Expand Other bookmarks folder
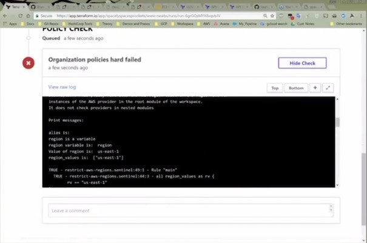The height and width of the screenshot is (243, 367). tap(346, 24)
